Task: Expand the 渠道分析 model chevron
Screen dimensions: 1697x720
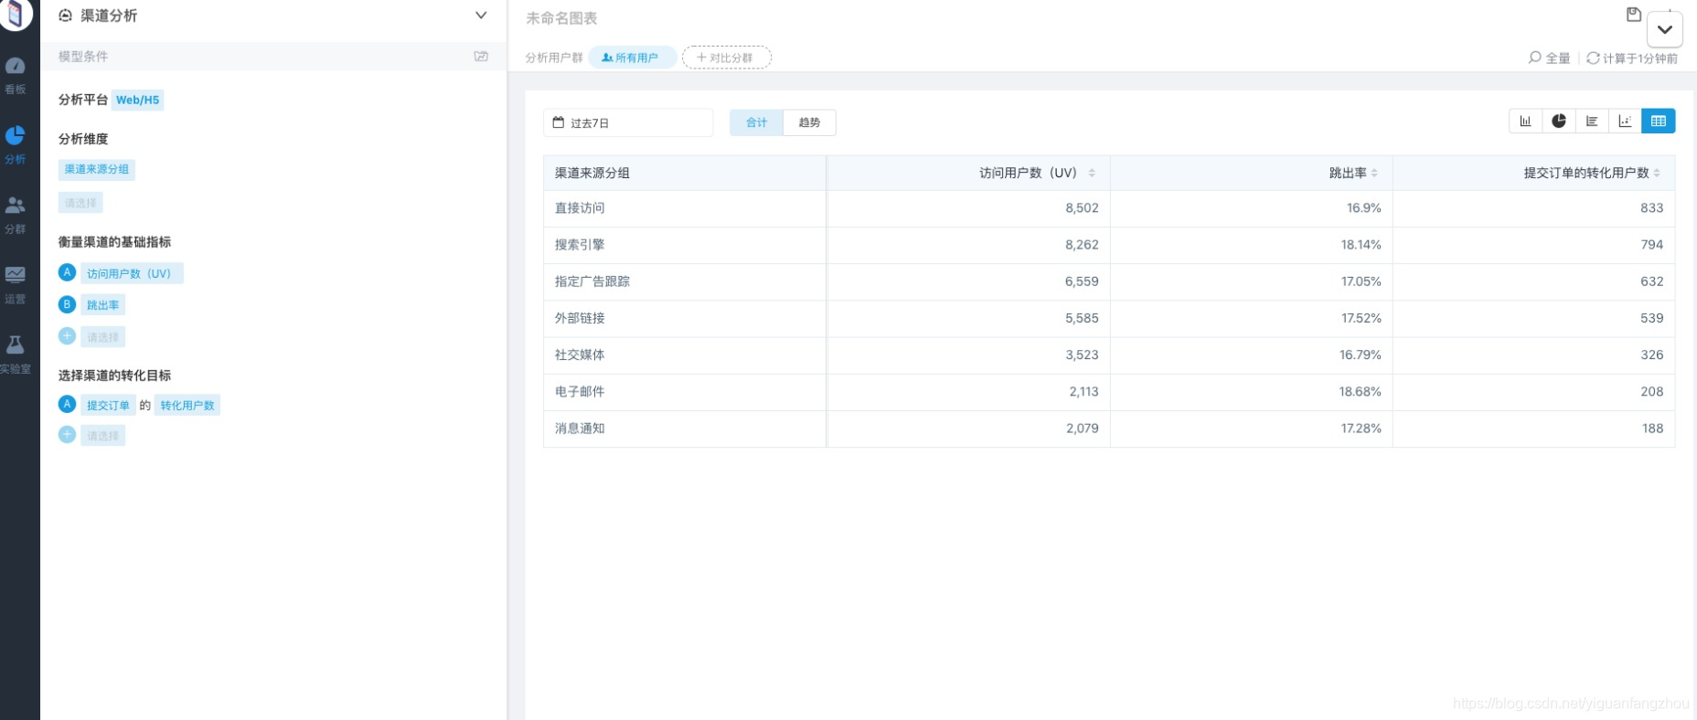Action: click(481, 16)
